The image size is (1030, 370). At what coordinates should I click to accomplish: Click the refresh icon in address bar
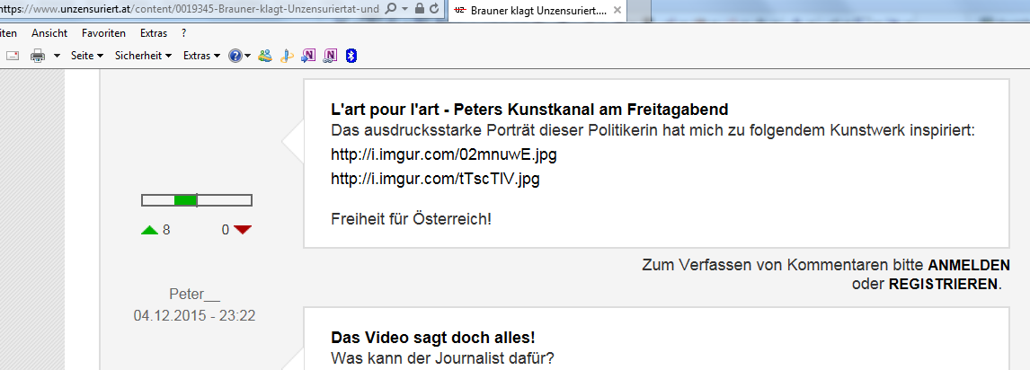[435, 8]
